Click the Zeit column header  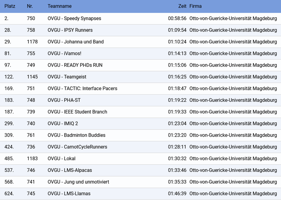[182, 6]
